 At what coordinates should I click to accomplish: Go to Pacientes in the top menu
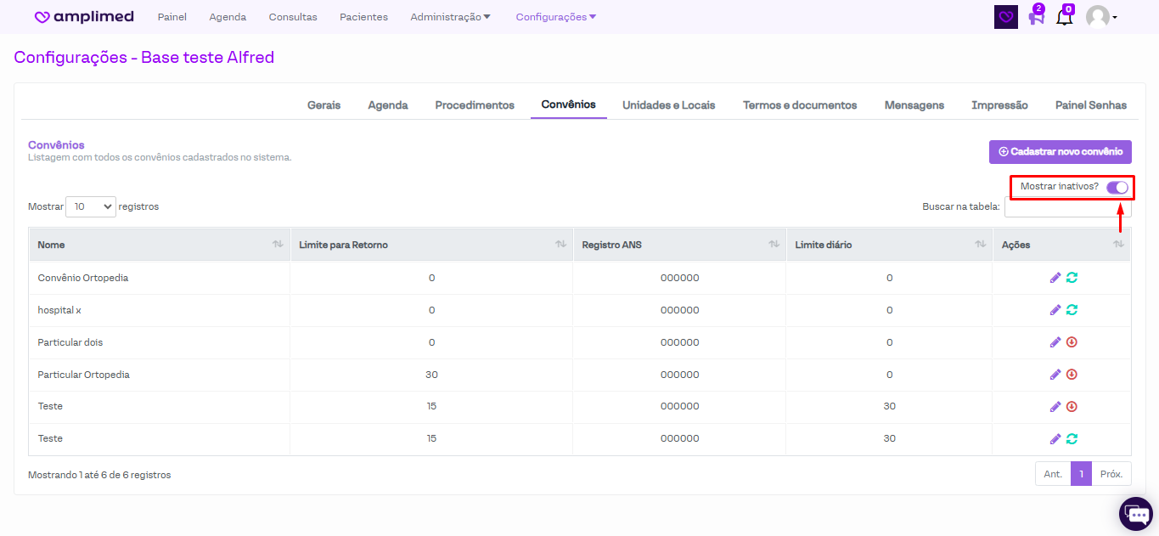pyautogui.click(x=363, y=17)
